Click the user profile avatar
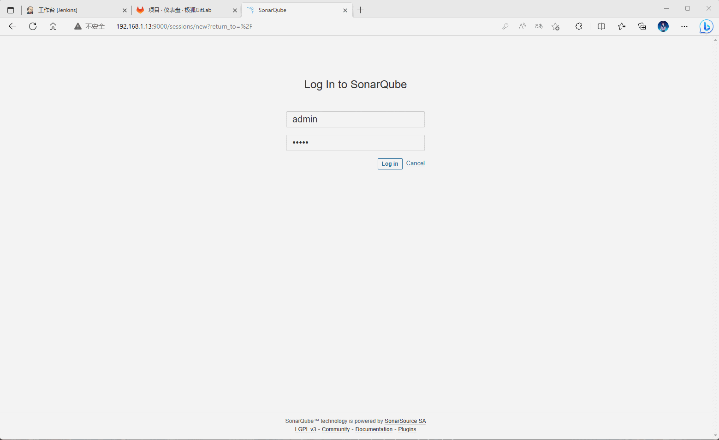The height and width of the screenshot is (440, 719). (x=663, y=26)
